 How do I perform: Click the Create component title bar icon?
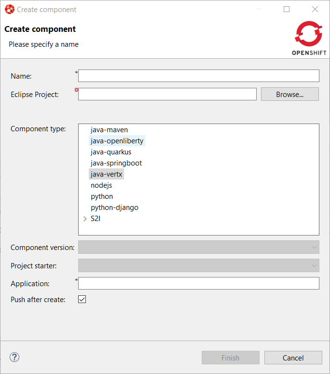(x=9, y=9)
